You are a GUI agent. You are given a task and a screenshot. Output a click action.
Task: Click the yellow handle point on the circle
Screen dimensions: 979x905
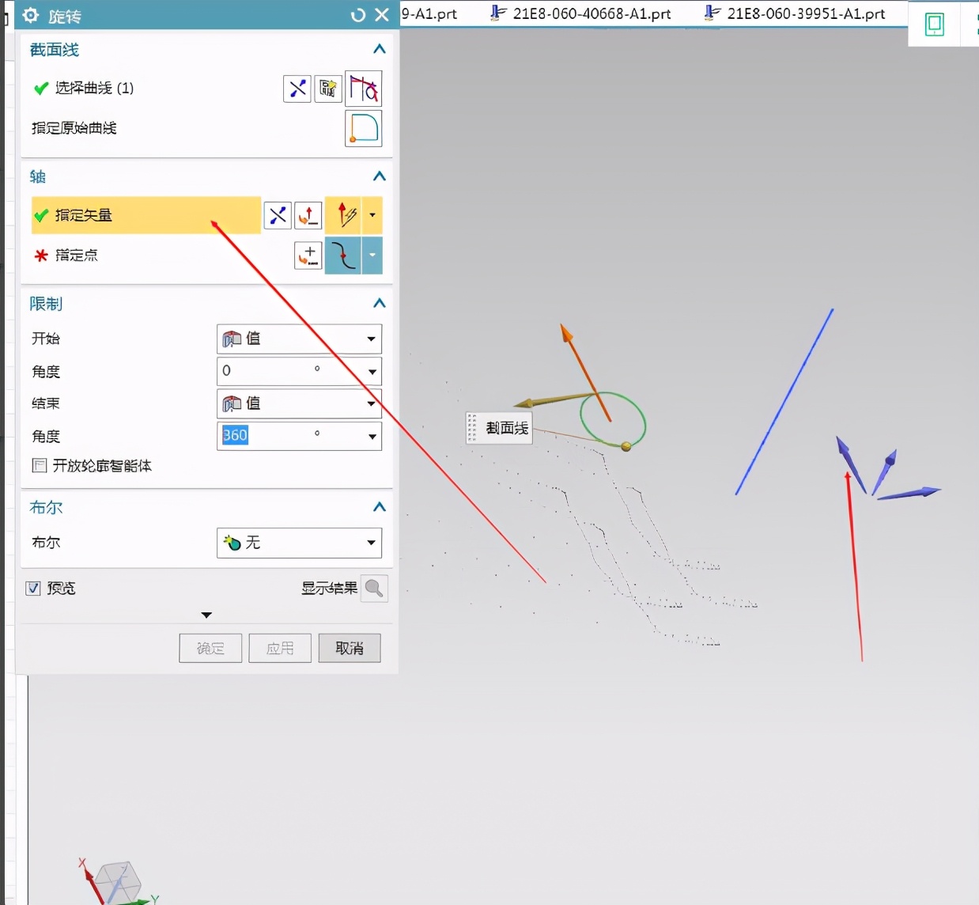click(626, 447)
